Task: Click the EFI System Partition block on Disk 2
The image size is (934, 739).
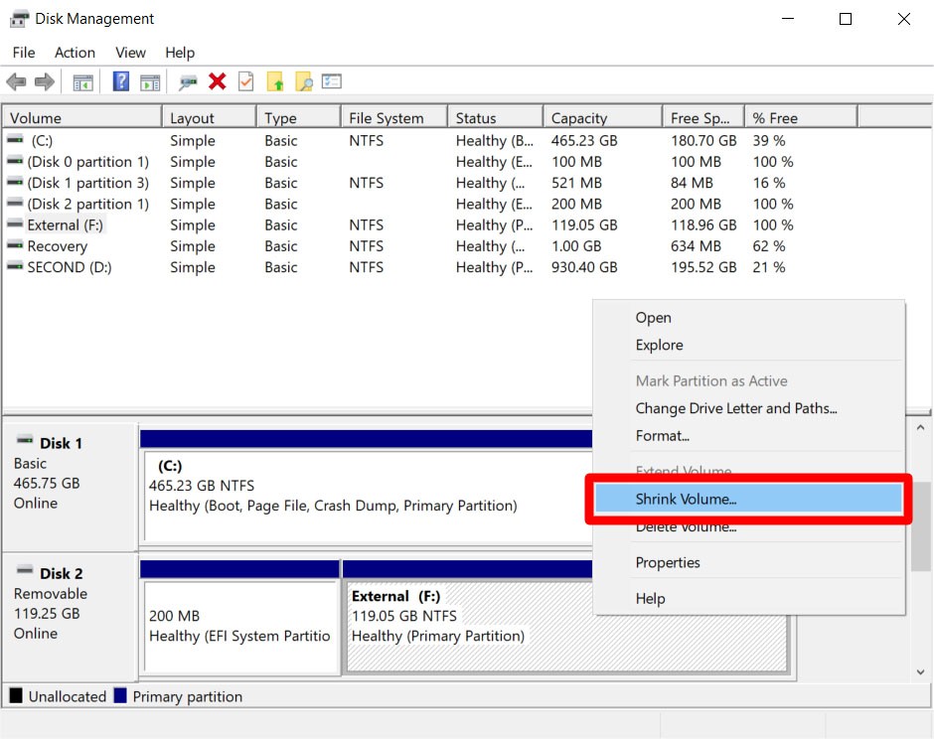Action: click(x=238, y=616)
